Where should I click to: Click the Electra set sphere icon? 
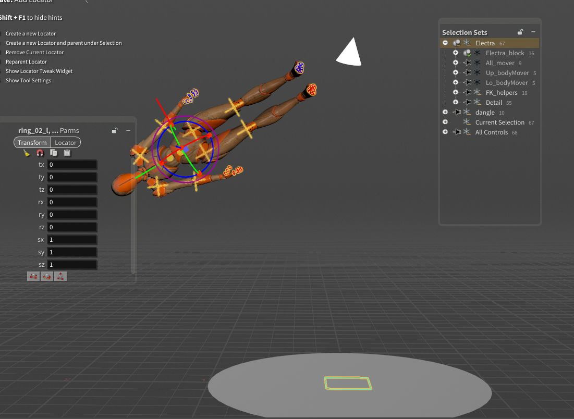pyautogui.click(x=457, y=43)
